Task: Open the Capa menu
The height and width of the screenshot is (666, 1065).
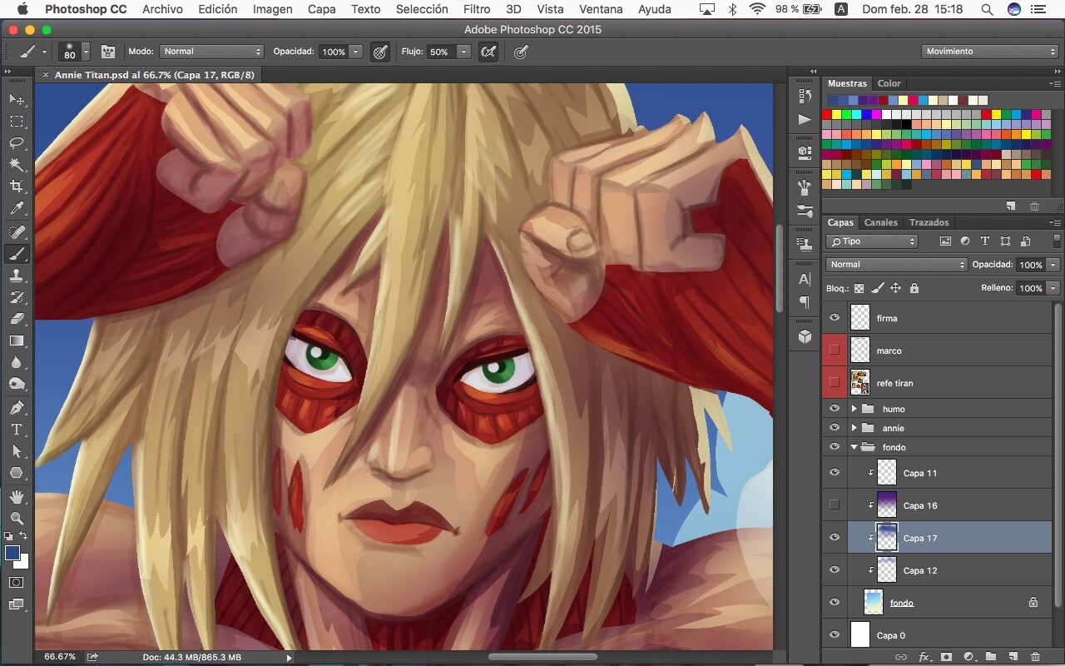Action: [322, 9]
